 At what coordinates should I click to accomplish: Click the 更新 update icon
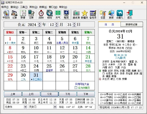pyautogui.click(x=111, y=15)
